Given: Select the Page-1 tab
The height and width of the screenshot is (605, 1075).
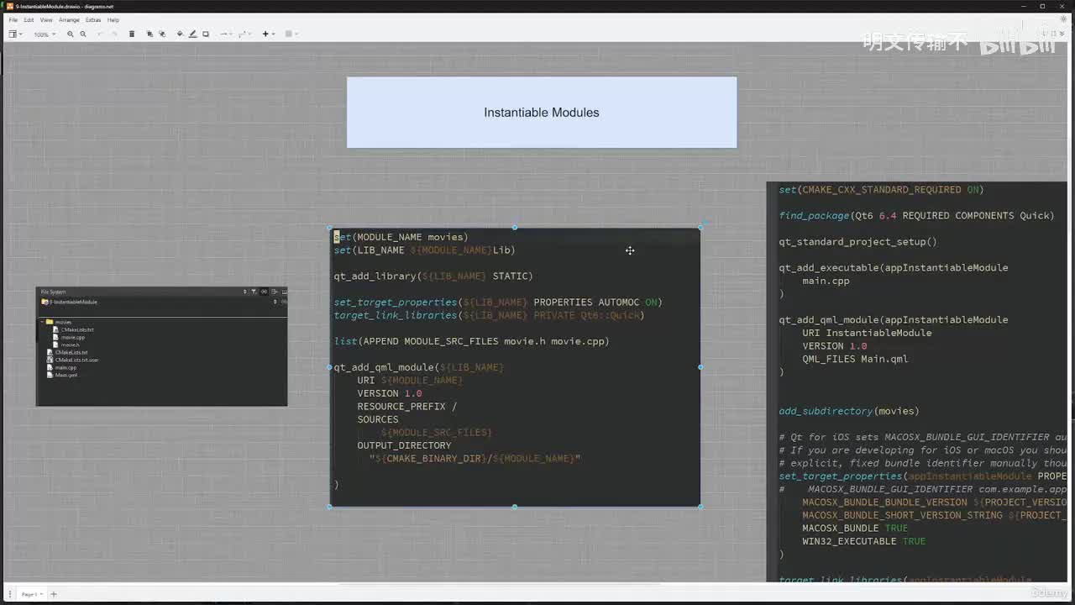Looking at the screenshot, I should (x=29, y=594).
